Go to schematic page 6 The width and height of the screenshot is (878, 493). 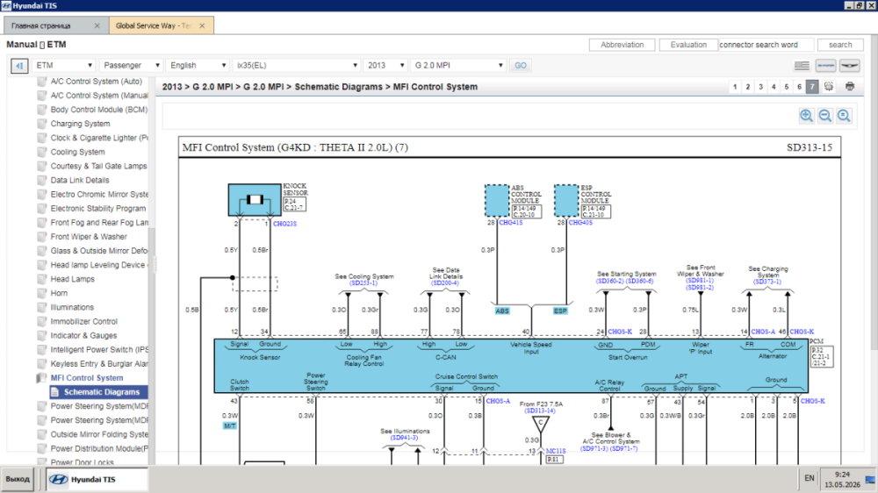pyautogui.click(x=799, y=87)
